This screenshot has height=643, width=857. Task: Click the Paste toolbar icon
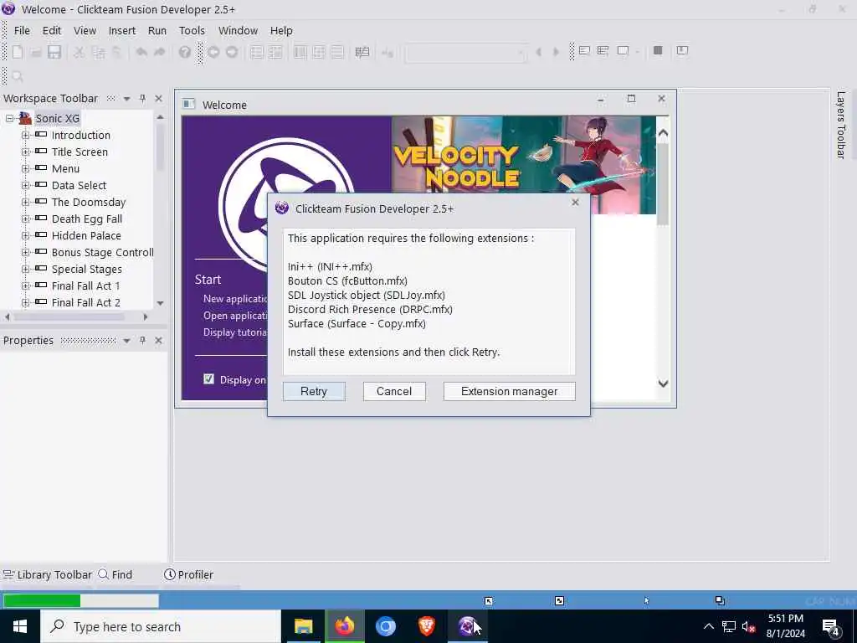(x=116, y=53)
